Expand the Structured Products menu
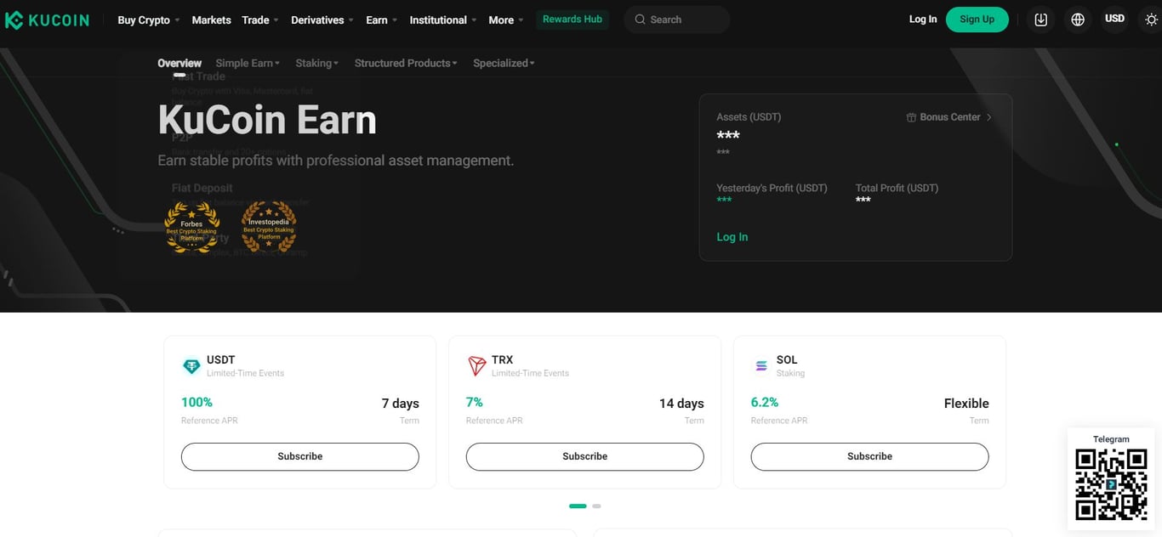 (405, 63)
